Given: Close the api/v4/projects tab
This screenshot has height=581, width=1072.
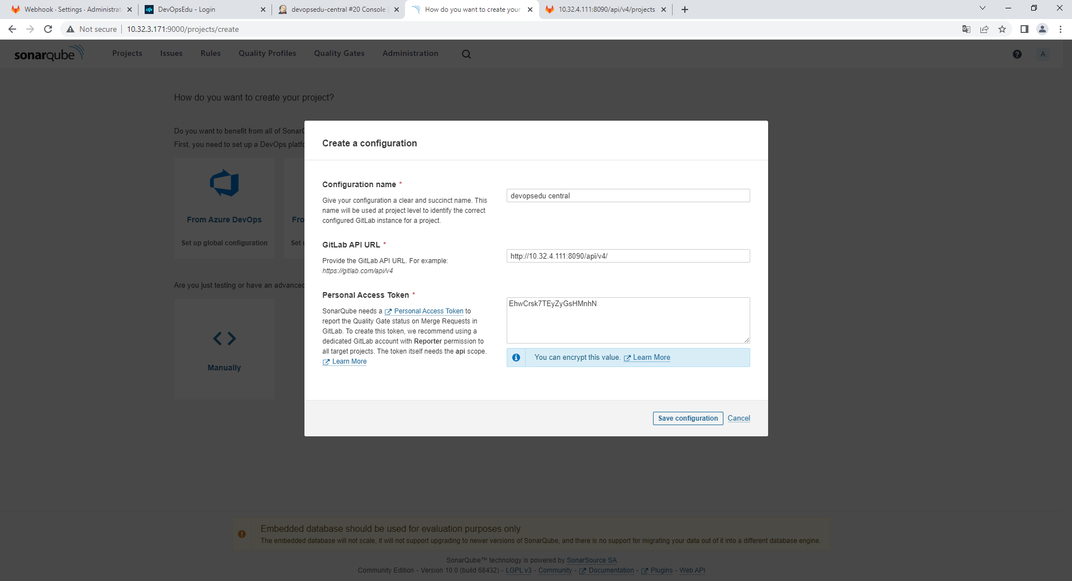Looking at the screenshot, I should [664, 9].
